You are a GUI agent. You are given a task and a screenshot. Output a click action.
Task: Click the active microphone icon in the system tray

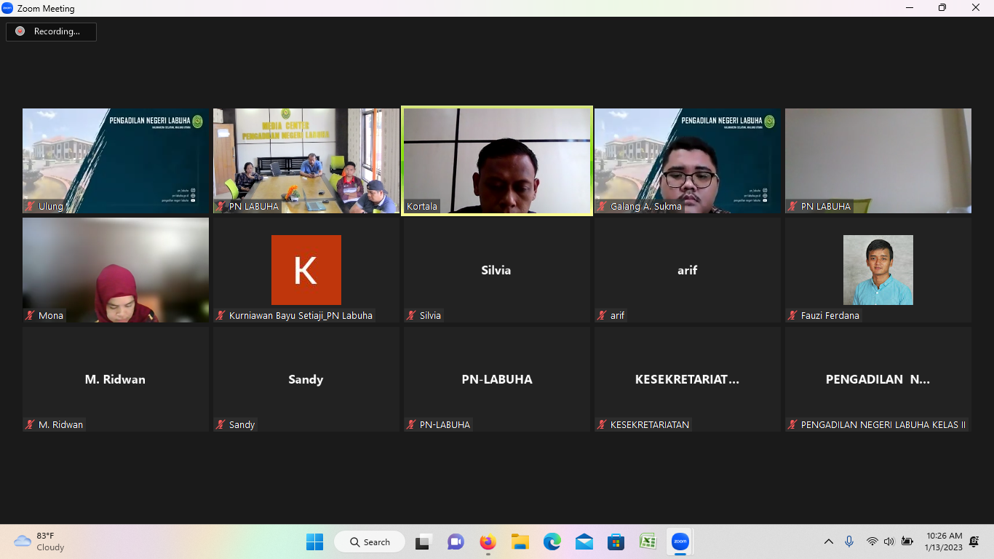coord(848,542)
